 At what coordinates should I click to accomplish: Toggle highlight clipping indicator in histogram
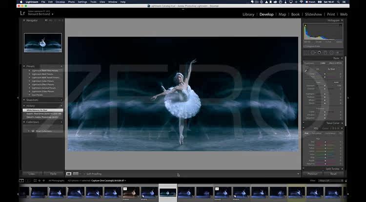tap(341, 25)
